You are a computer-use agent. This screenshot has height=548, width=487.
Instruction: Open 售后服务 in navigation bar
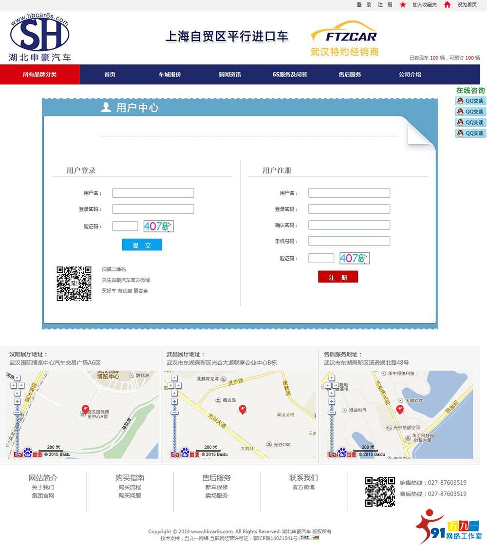tap(350, 75)
